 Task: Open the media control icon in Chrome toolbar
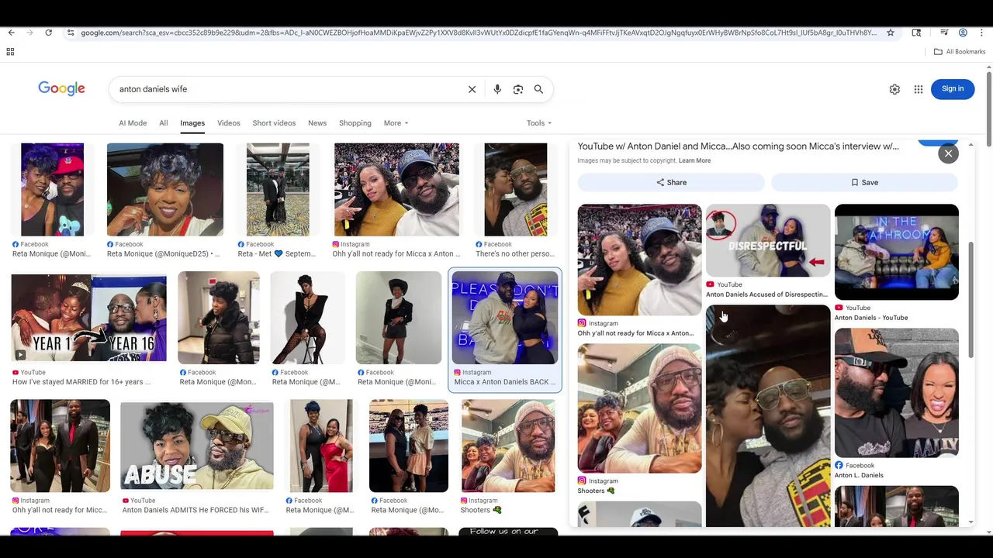point(944,33)
